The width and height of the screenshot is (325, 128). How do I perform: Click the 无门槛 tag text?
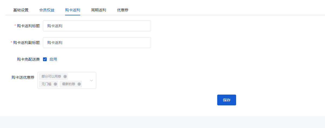[46, 84]
